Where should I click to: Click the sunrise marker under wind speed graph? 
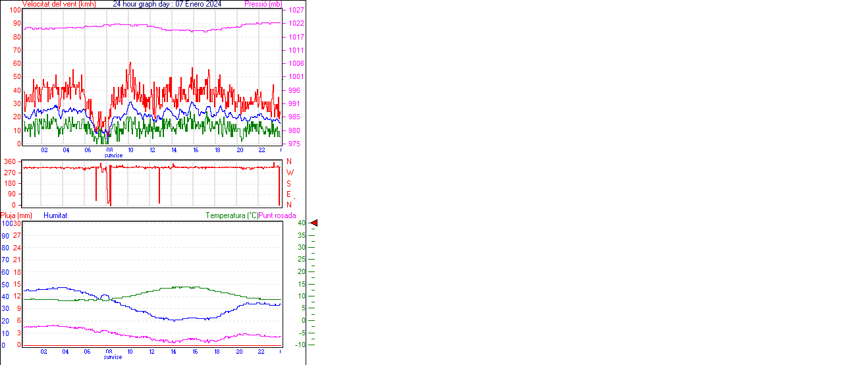pos(113,155)
